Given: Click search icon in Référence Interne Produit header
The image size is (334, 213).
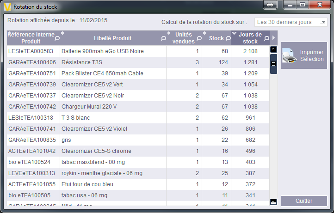Looking at the screenshot, I should (57, 38).
